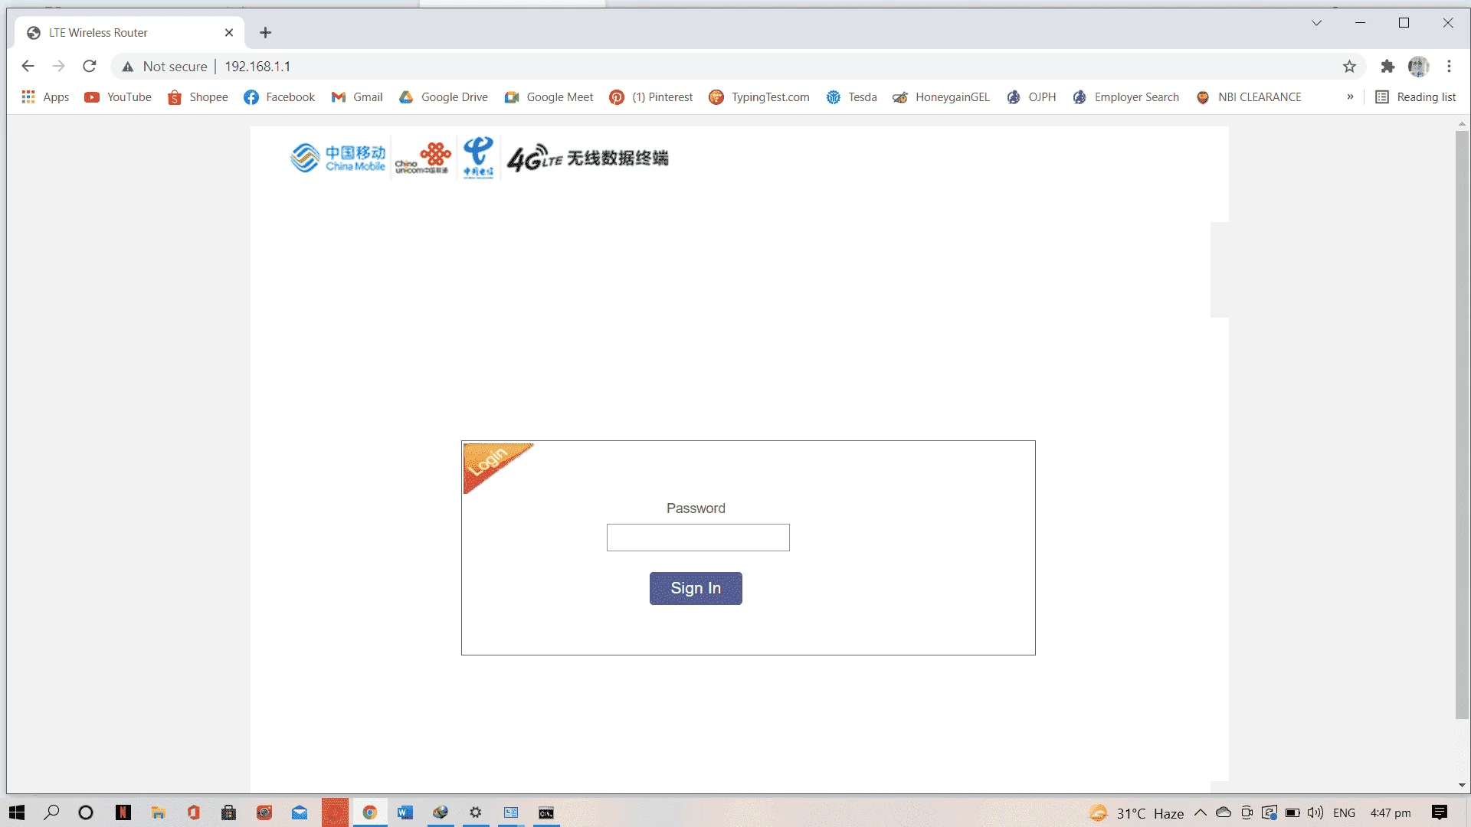Open the 31°C Haze weather widget
The width and height of the screenshot is (1471, 827).
(x=1137, y=813)
